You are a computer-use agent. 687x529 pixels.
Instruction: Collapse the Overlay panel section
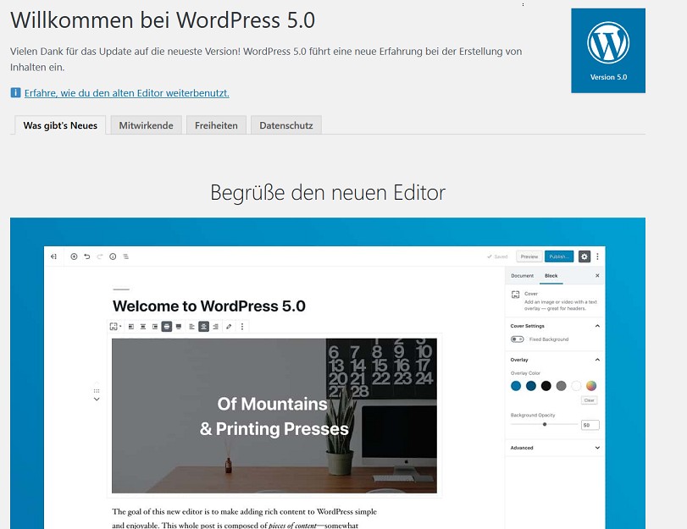pos(597,360)
